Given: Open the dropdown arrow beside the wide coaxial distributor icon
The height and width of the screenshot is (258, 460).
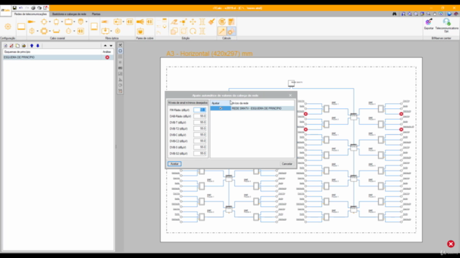Looking at the screenshot, I should point(74,21).
